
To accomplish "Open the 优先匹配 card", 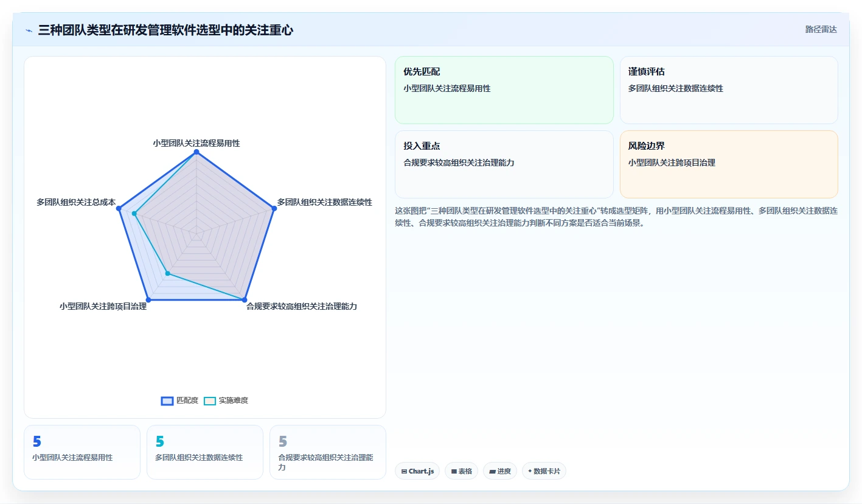I will click(x=504, y=90).
